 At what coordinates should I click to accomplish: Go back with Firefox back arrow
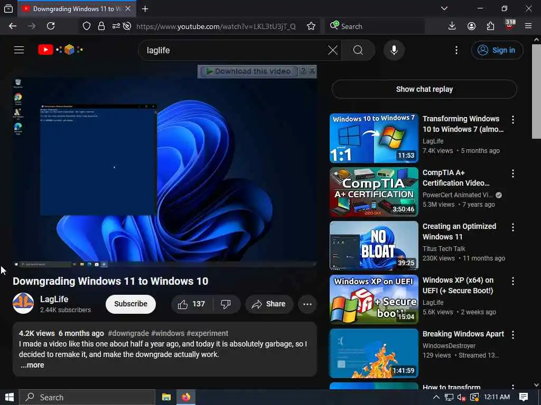point(13,26)
